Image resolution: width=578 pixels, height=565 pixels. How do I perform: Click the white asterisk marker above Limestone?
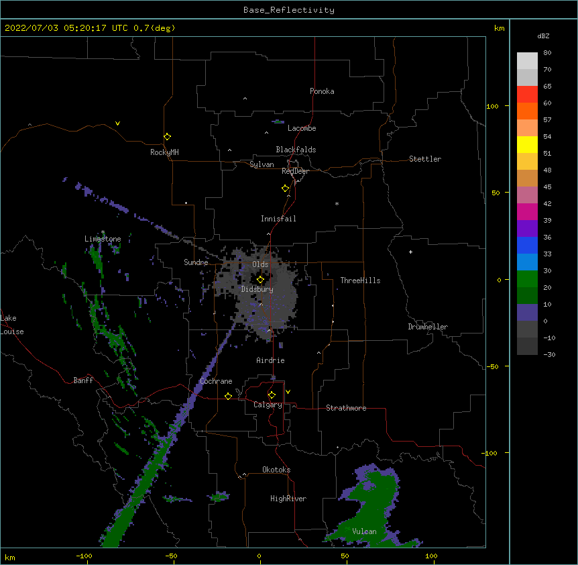click(103, 232)
